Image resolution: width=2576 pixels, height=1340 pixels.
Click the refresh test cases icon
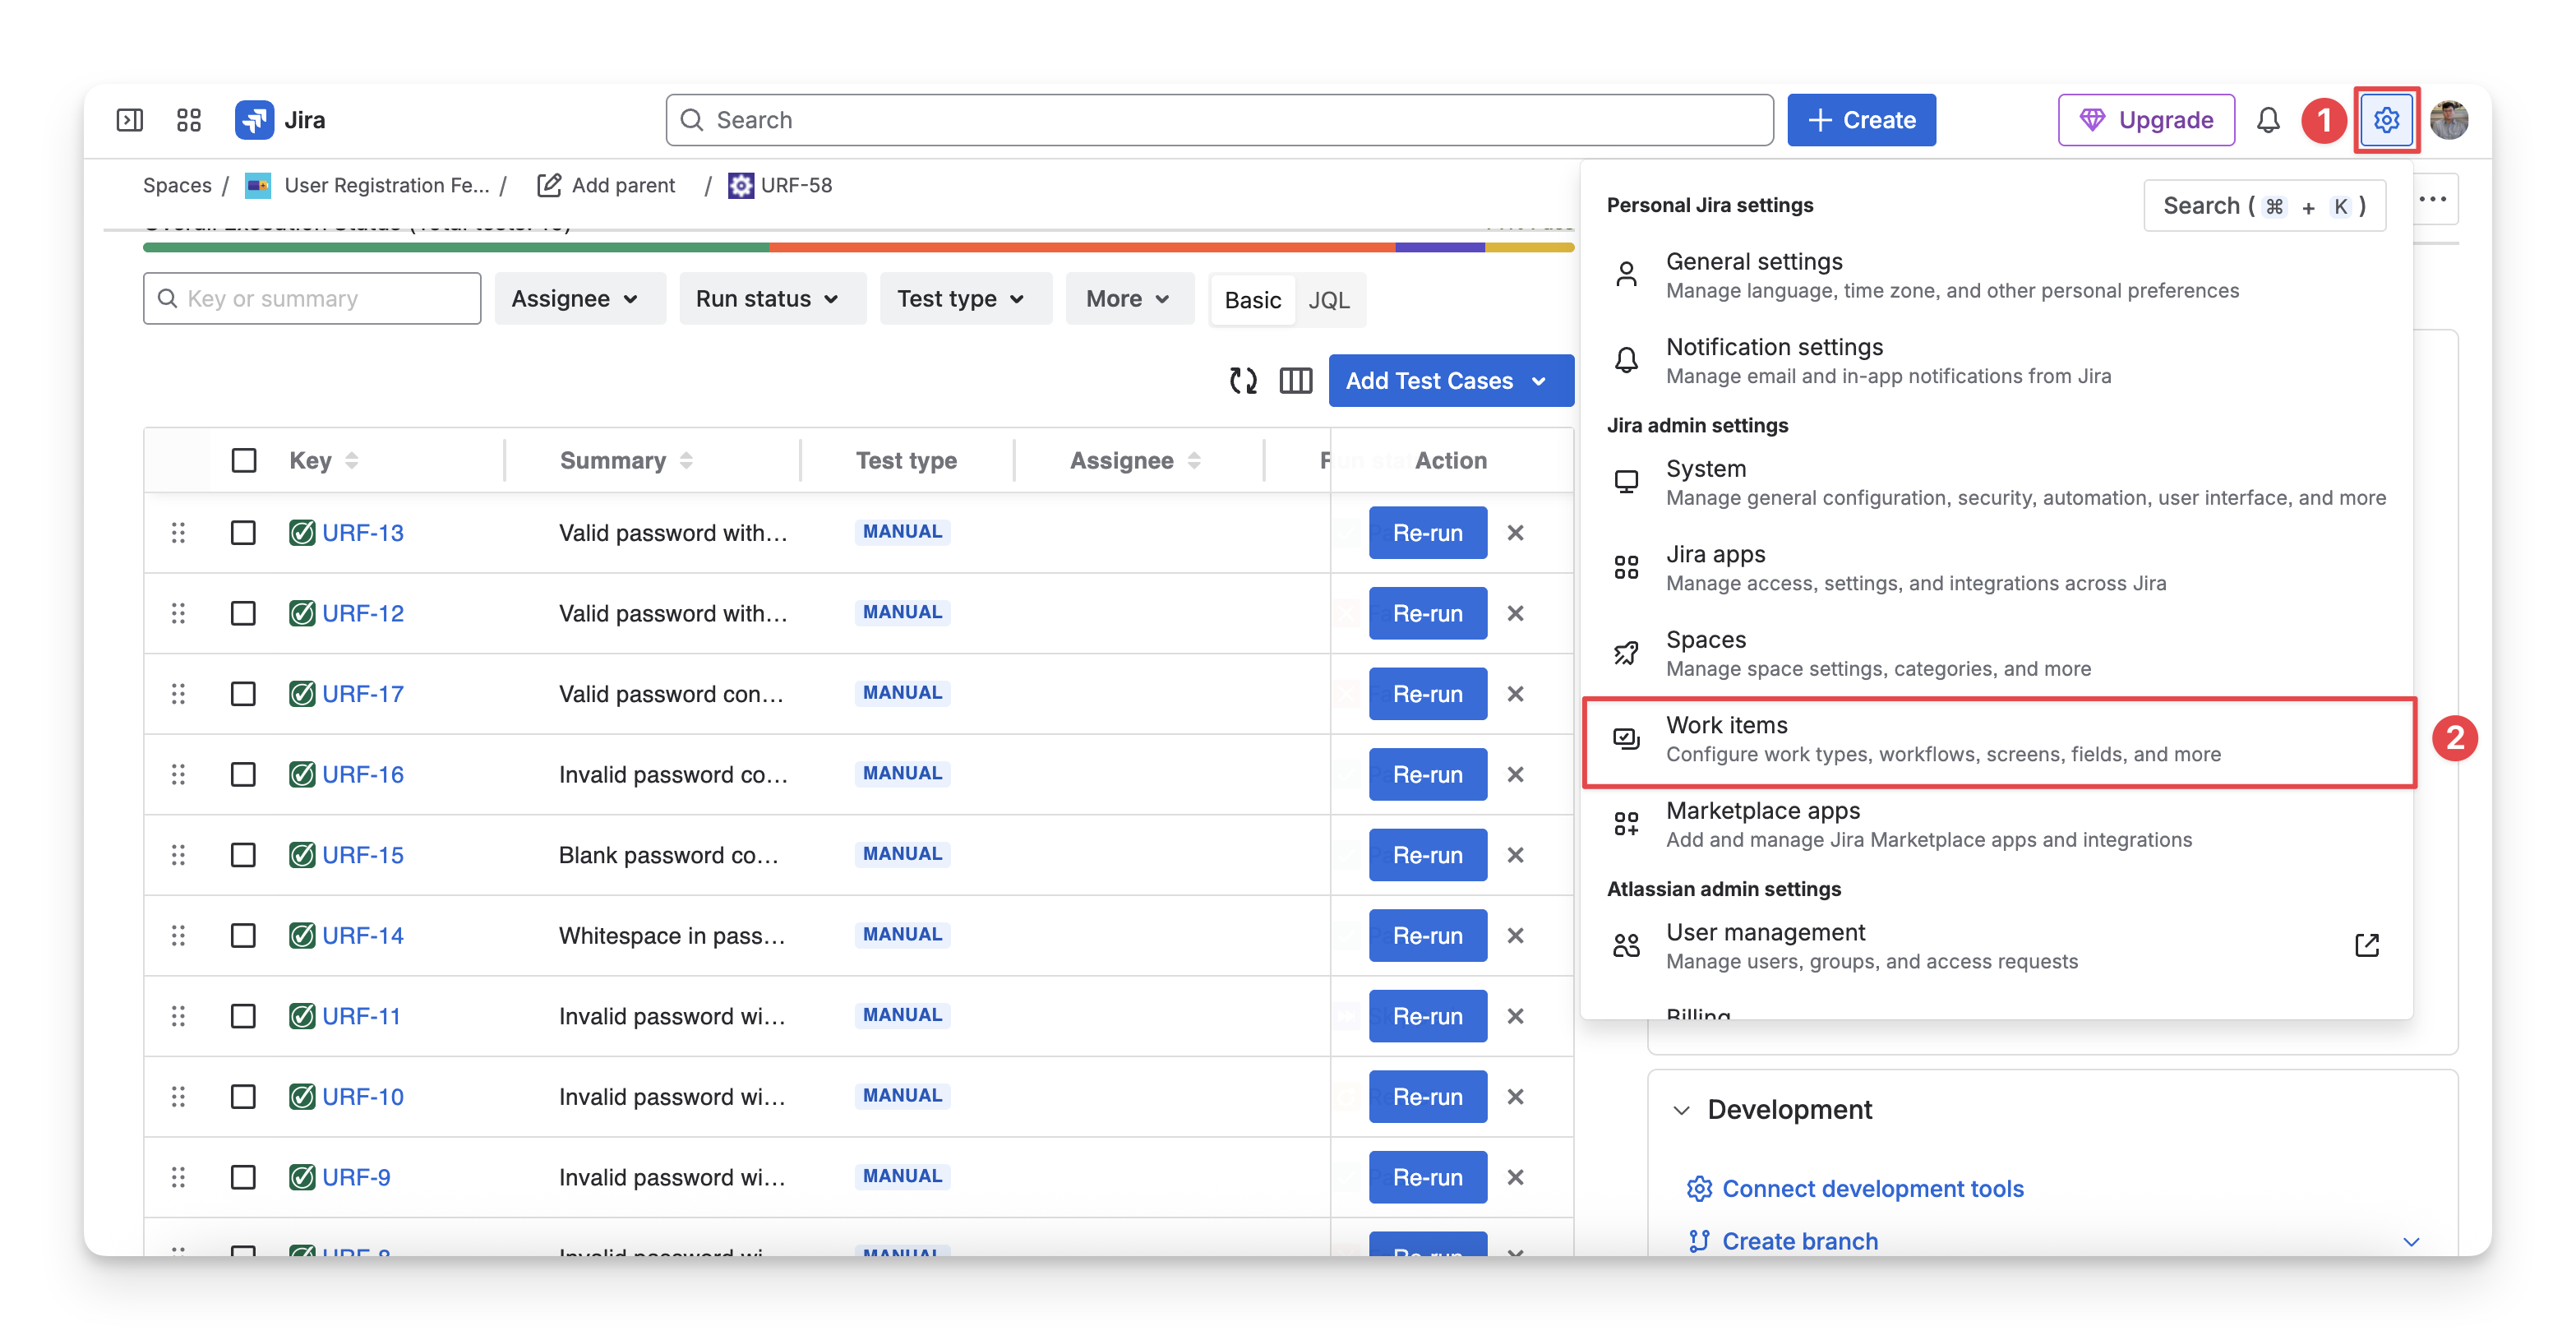pos(1243,380)
